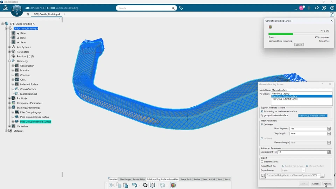Click the Home icon
This screenshot has width=336, height=189.
[x=28, y=14]
